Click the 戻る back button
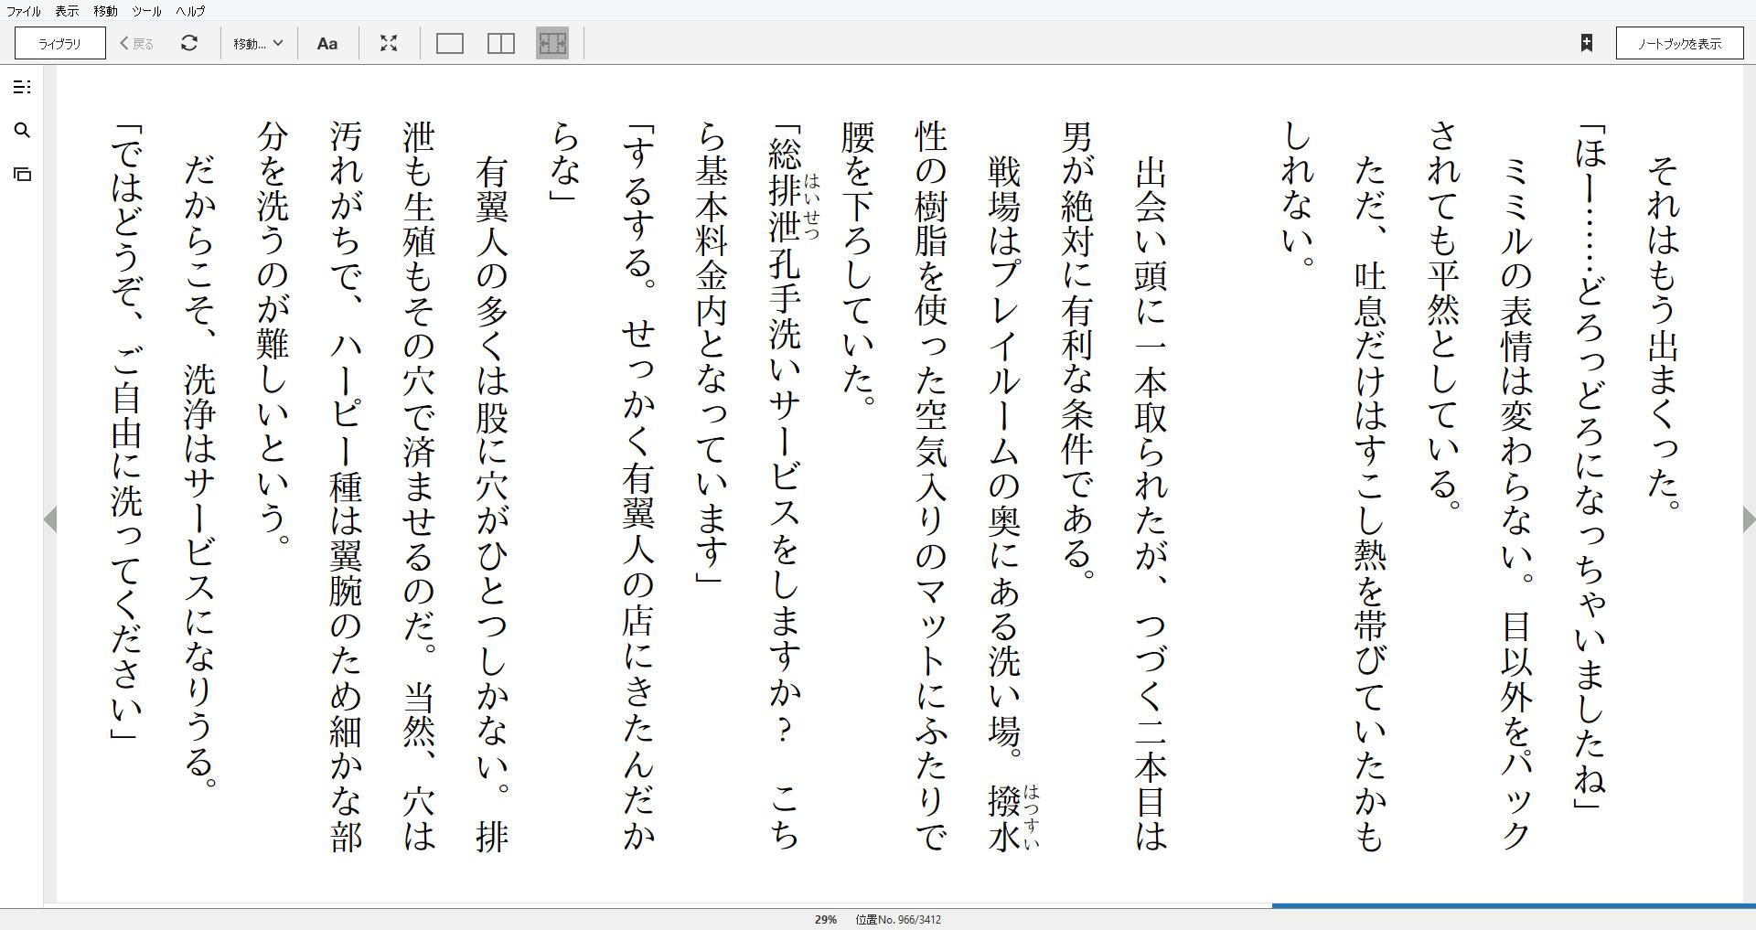1756x930 pixels. click(137, 43)
